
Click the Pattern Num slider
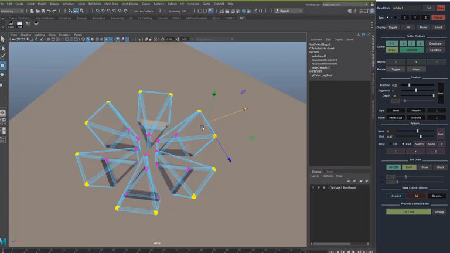coord(415,131)
